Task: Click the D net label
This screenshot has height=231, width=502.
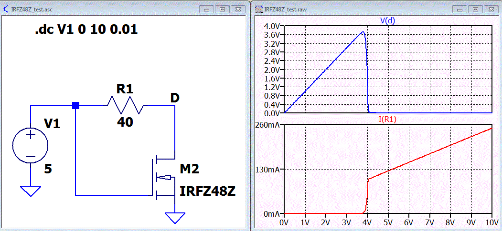Action: tap(174, 99)
